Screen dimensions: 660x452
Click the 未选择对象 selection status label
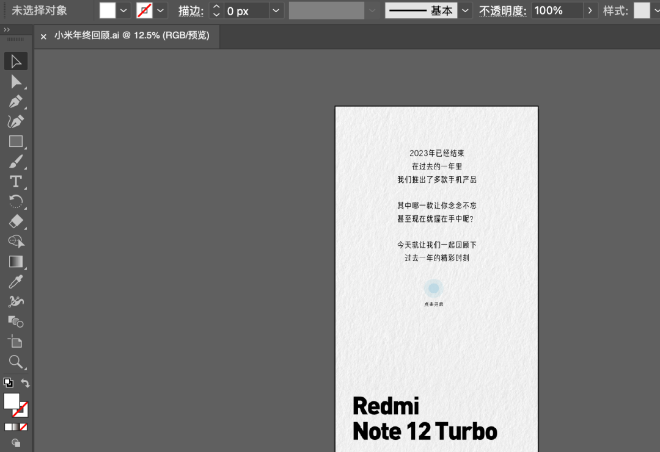(x=39, y=10)
